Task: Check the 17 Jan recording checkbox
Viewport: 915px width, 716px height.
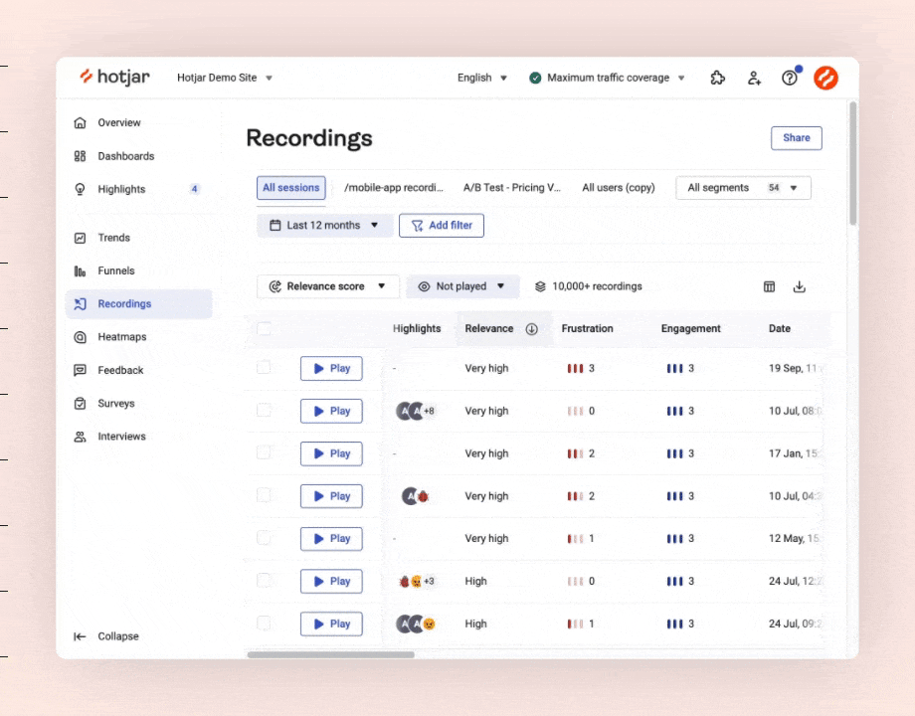Action: tap(264, 452)
